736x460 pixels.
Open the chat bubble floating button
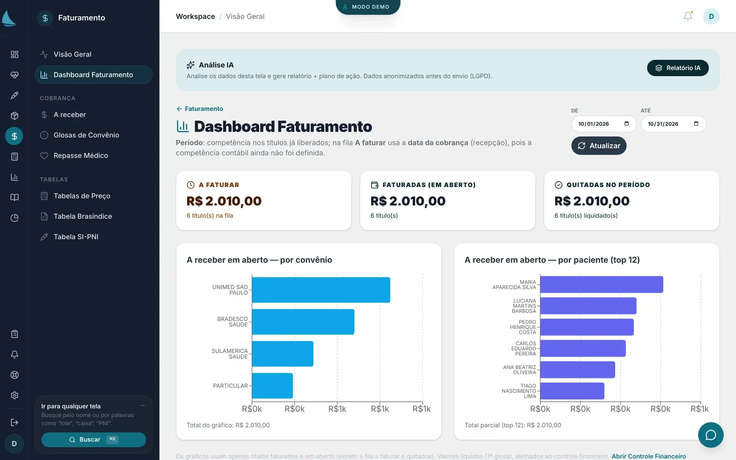coord(711,435)
